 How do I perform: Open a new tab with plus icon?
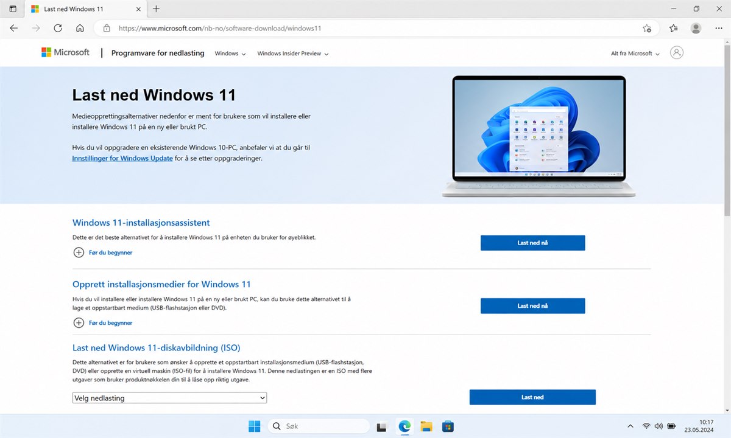click(156, 9)
